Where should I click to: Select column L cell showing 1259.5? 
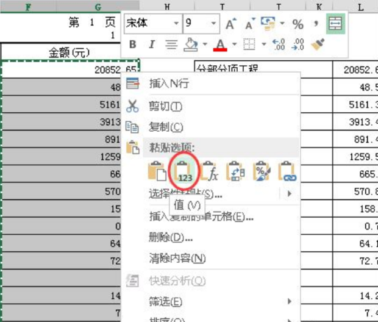point(355,157)
